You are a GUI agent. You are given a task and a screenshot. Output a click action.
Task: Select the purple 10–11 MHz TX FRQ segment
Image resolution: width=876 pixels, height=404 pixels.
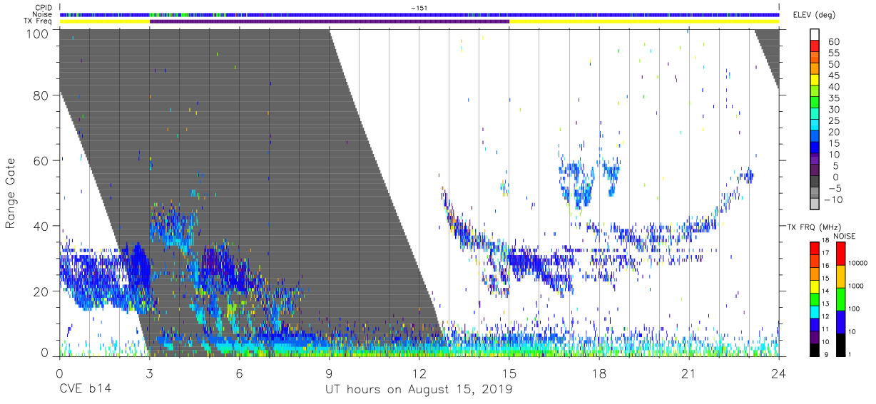(814, 336)
